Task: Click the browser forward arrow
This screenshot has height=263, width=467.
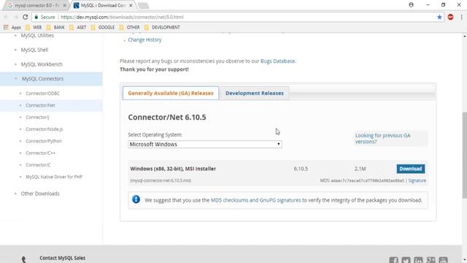Action: 15,17
